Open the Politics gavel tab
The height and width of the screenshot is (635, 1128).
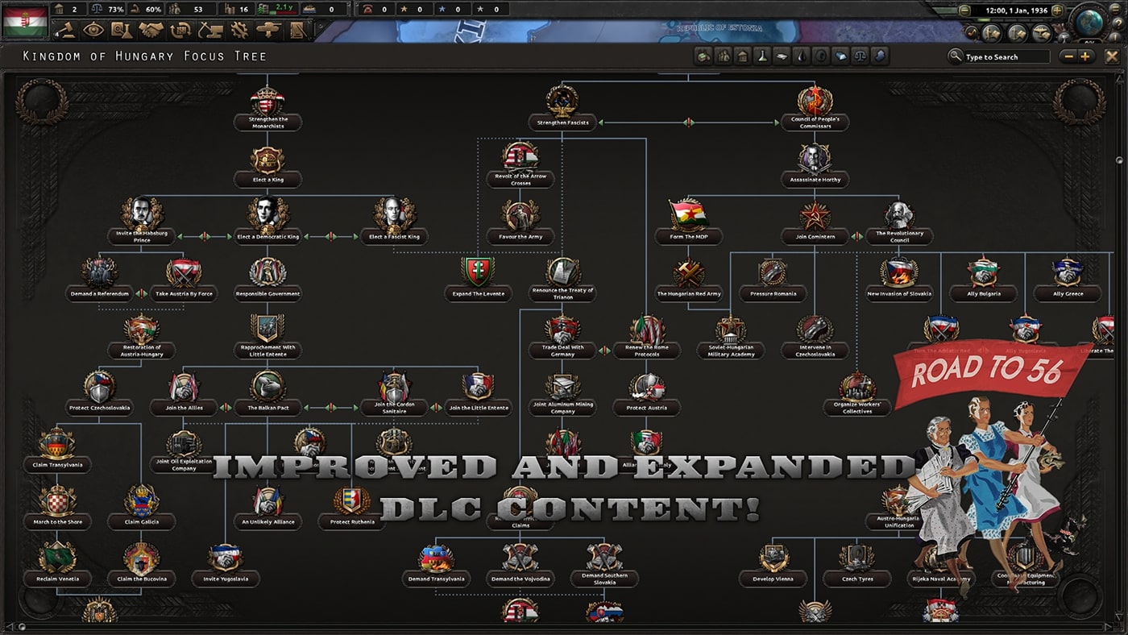point(65,30)
